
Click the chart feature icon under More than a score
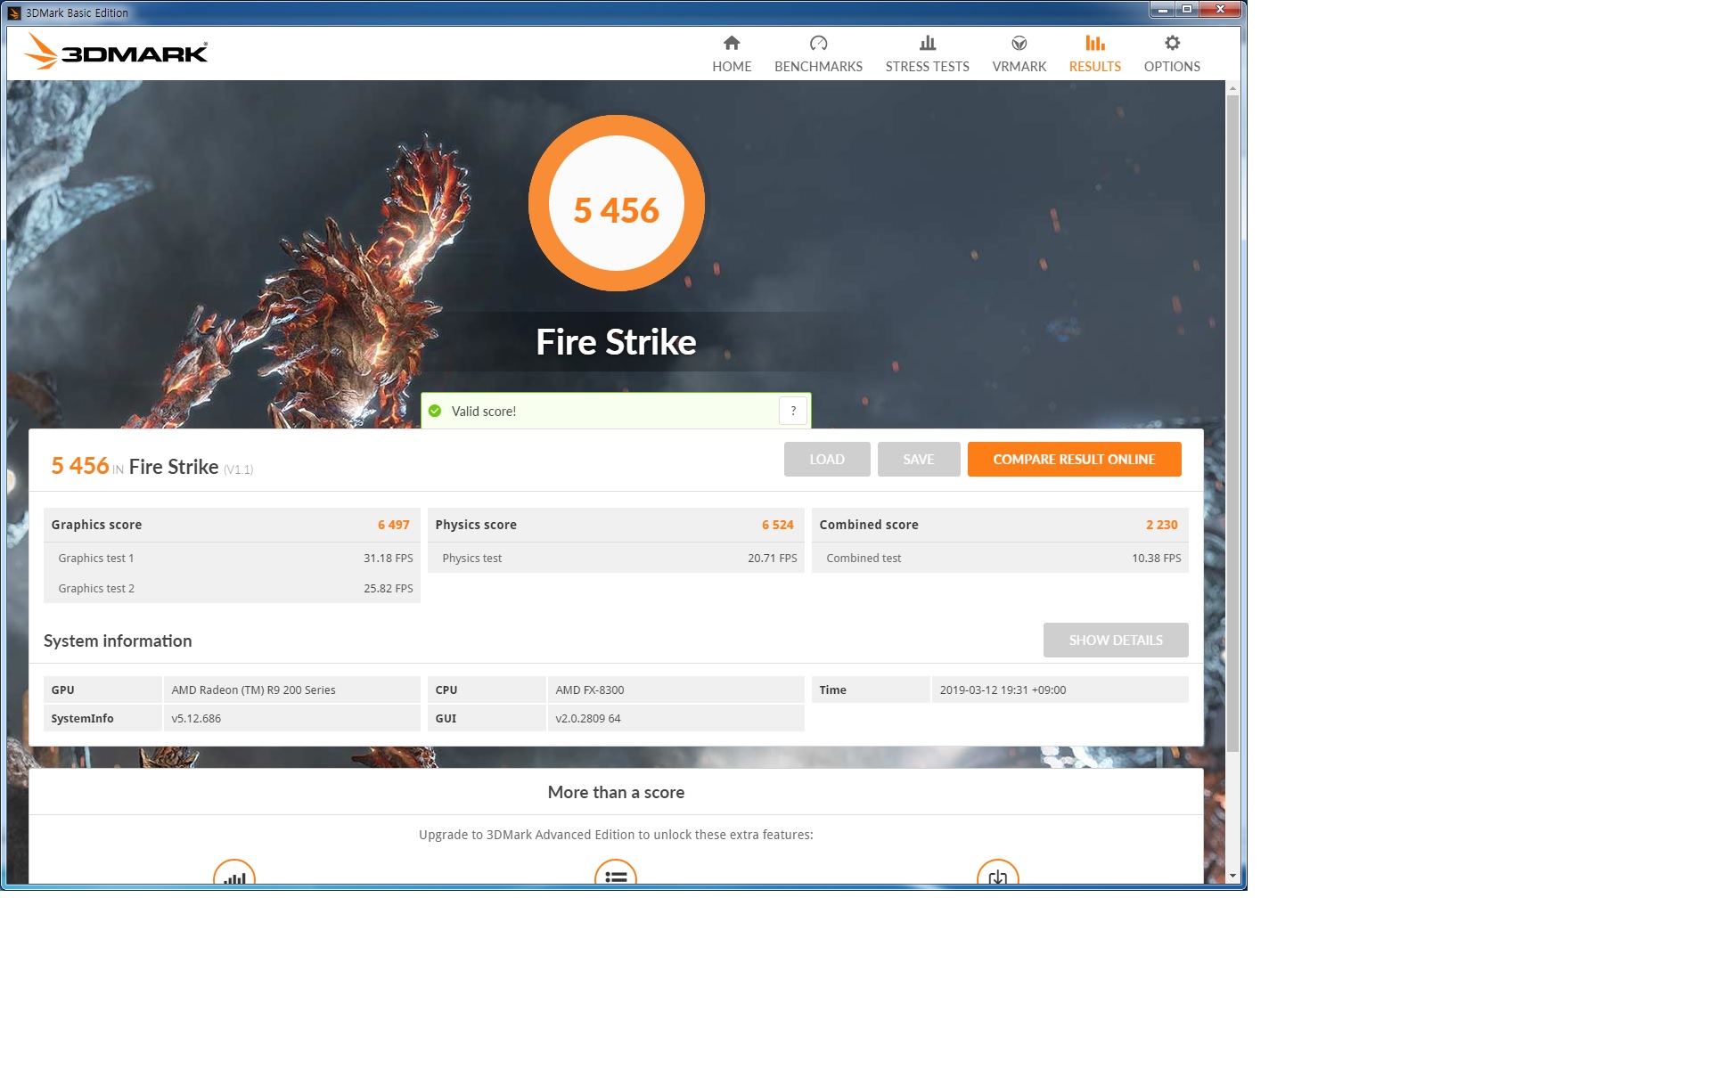click(234, 873)
